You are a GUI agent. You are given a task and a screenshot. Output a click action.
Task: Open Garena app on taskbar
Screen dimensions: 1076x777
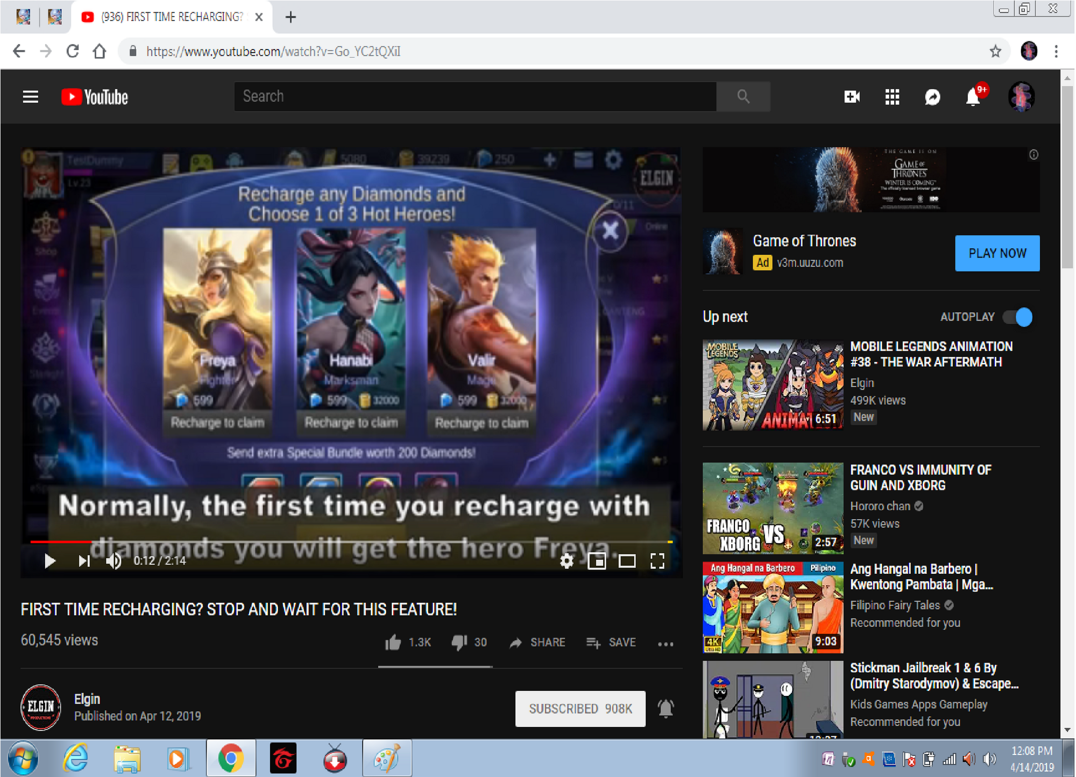(x=283, y=759)
